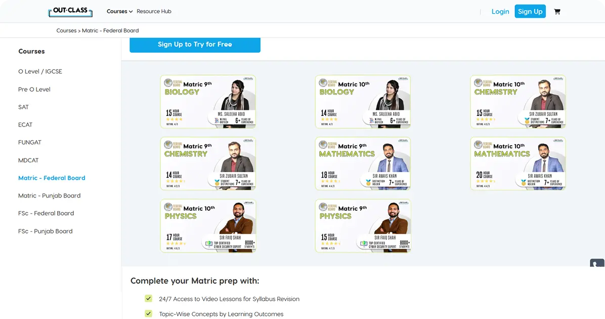The width and height of the screenshot is (605, 319).
Task: Open the Matric 10th Chemistry course card
Action: (x=518, y=102)
